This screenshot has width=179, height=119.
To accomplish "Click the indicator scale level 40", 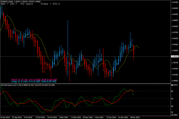I will [x=172, y=106].
